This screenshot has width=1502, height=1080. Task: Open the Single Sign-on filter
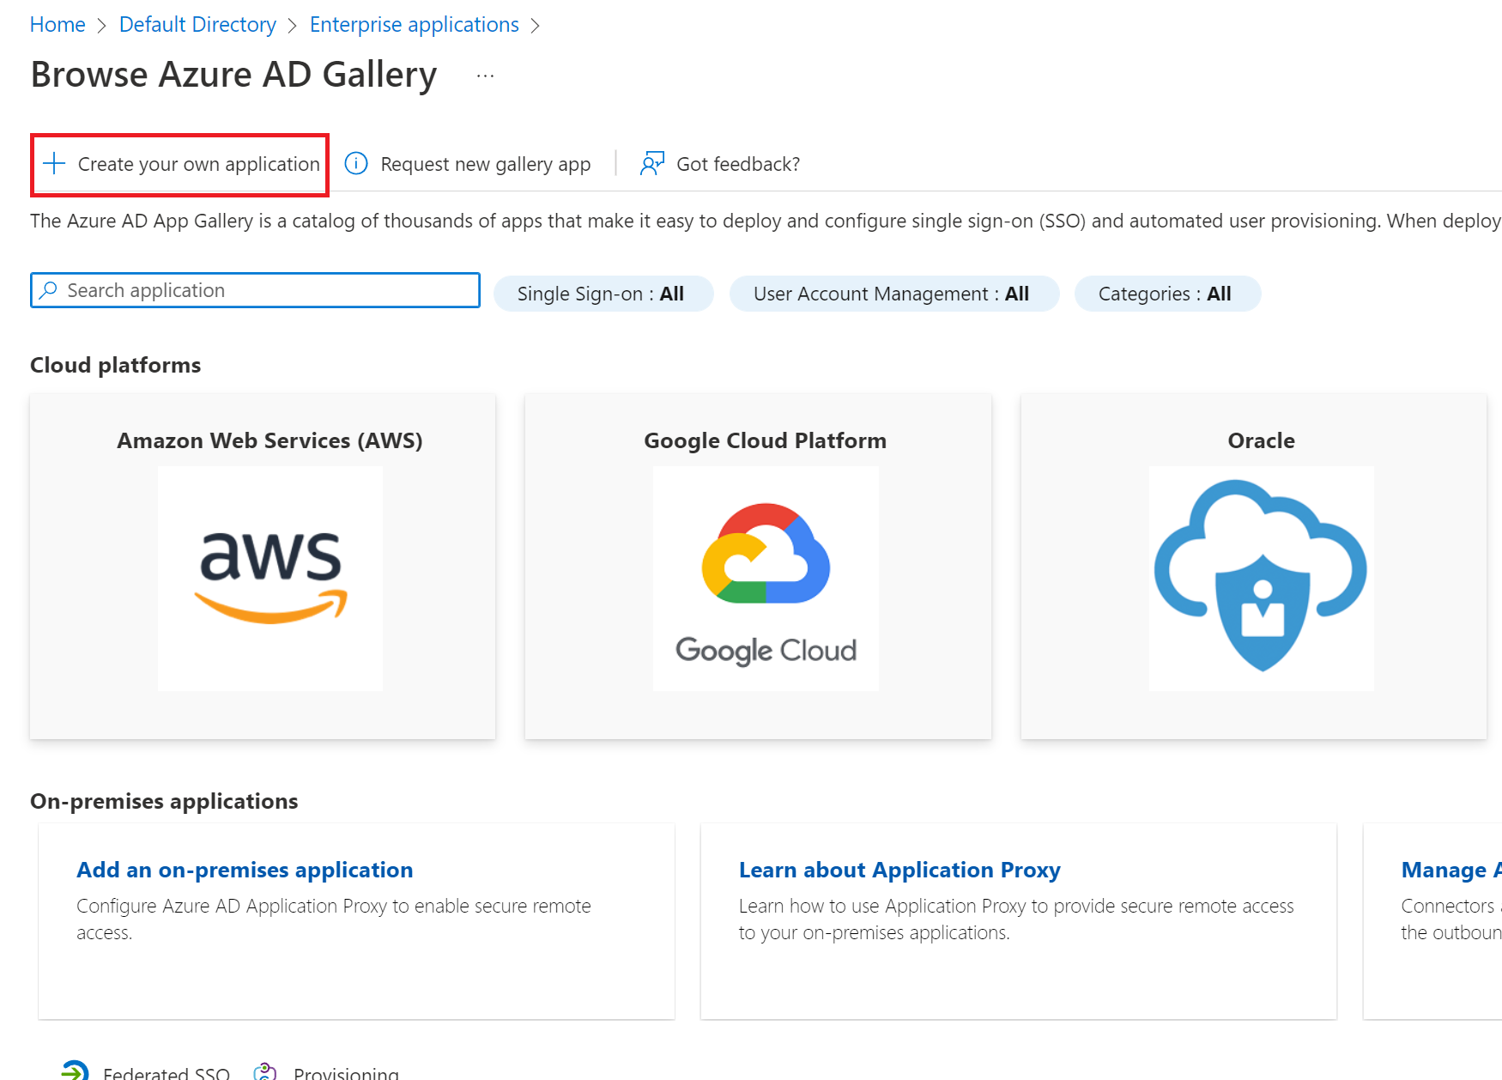pyautogui.click(x=603, y=294)
